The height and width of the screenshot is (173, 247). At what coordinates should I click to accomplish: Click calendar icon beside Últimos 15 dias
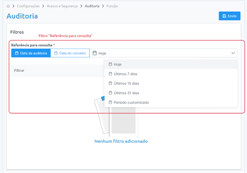point(110,83)
